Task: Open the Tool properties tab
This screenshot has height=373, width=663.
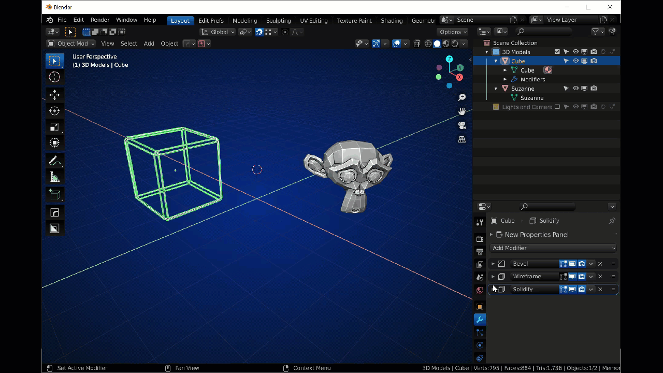Action: [x=480, y=222]
